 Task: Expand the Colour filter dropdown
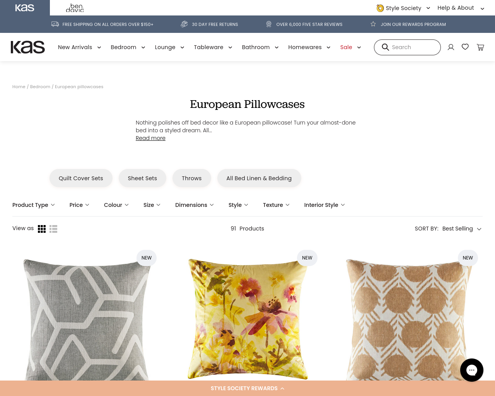(116, 205)
